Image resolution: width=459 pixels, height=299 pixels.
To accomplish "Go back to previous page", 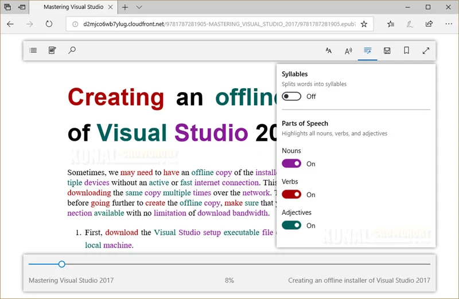I will click(x=10, y=24).
